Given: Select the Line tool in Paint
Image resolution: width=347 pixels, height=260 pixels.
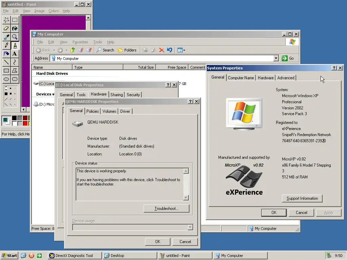Looking at the screenshot, I should tap(6, 62).
